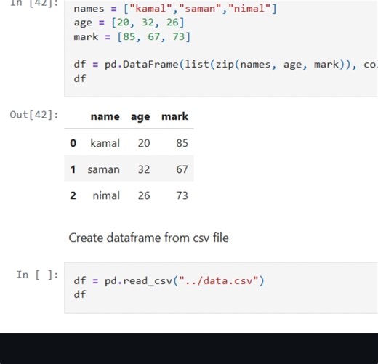
Task: Click the 'In [ ]:' empty cell prompt
Action: pos(37,275)
